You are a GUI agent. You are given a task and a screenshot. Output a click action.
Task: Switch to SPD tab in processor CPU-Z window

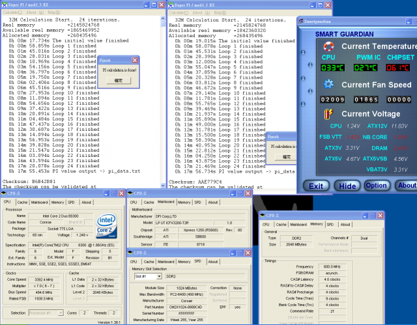click(x=71, y=202)
